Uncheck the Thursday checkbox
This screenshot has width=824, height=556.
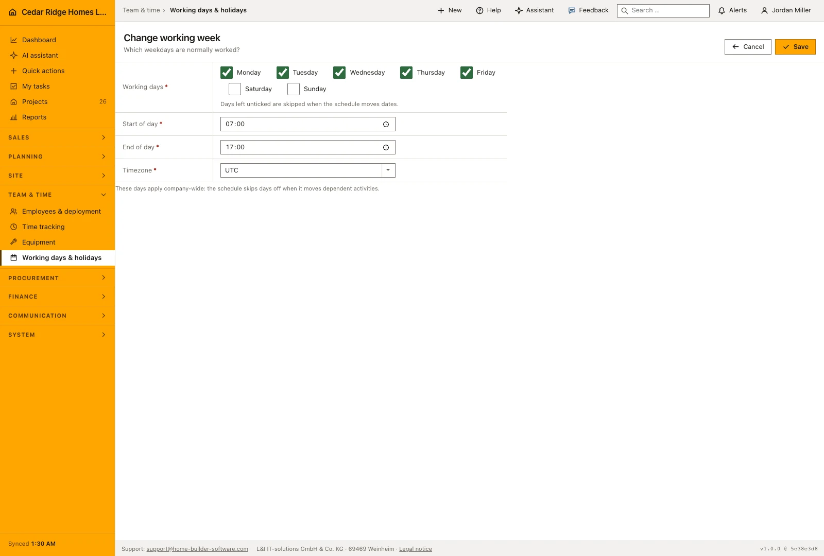406,73
